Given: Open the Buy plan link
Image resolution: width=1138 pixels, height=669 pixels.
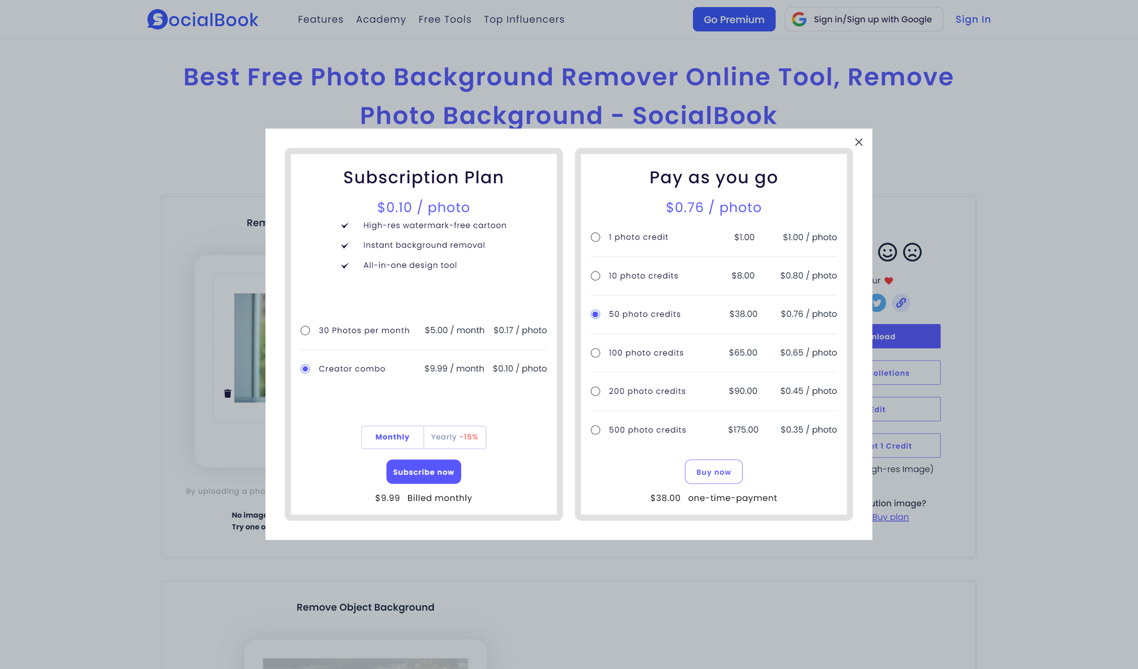Looking at the screenshot, I should 890,517.
